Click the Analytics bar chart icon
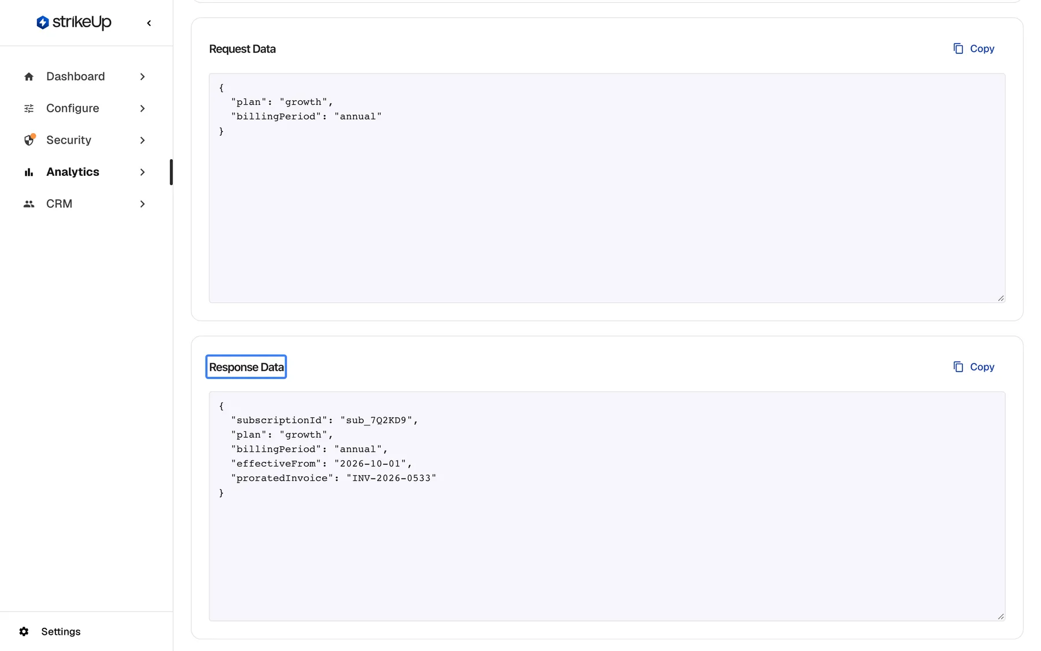This screenshot has width=1041, height=651. click(29, 172)
